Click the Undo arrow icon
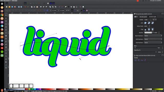Viewport: 164px width, 92px height. pos(25,7)
